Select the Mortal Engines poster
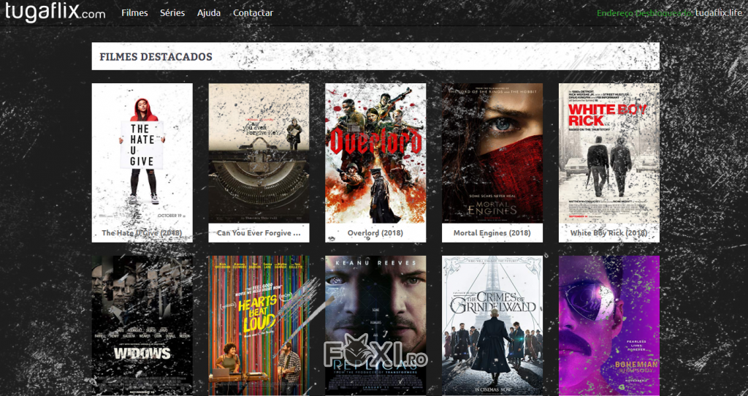 click(x=492, y=153)
